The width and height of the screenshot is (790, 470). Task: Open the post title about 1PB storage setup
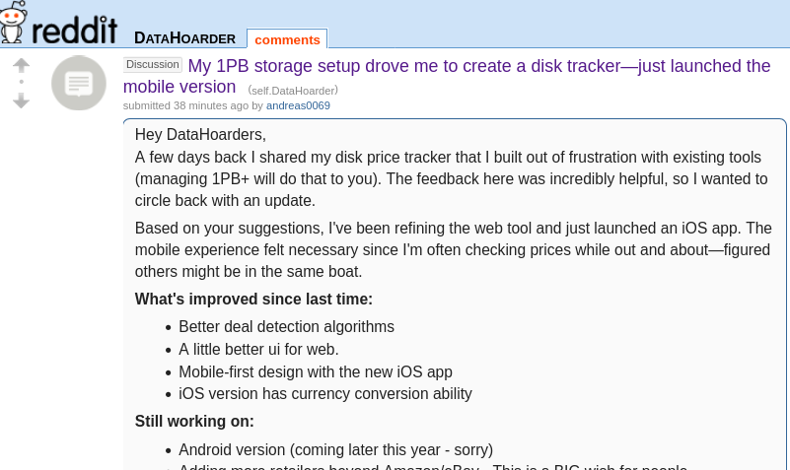pyautogui.click(x=447, y=76)
